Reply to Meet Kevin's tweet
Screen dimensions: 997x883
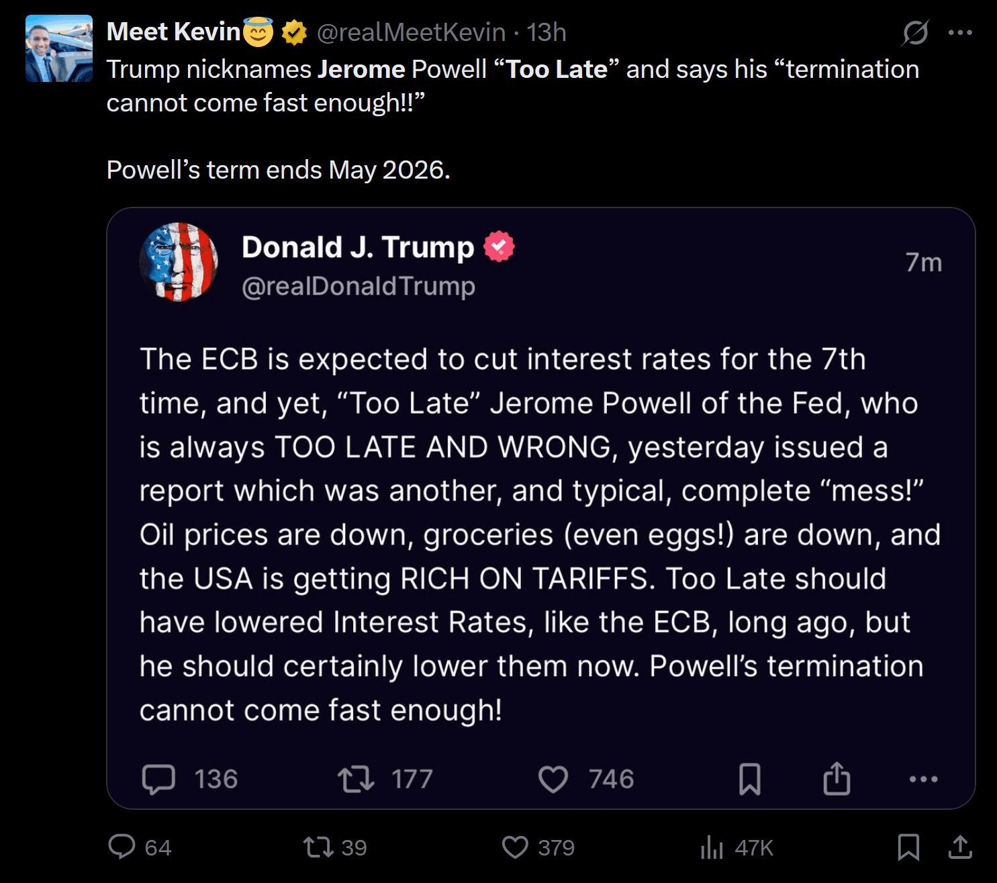pyautogui.click(x=122, y=847)
